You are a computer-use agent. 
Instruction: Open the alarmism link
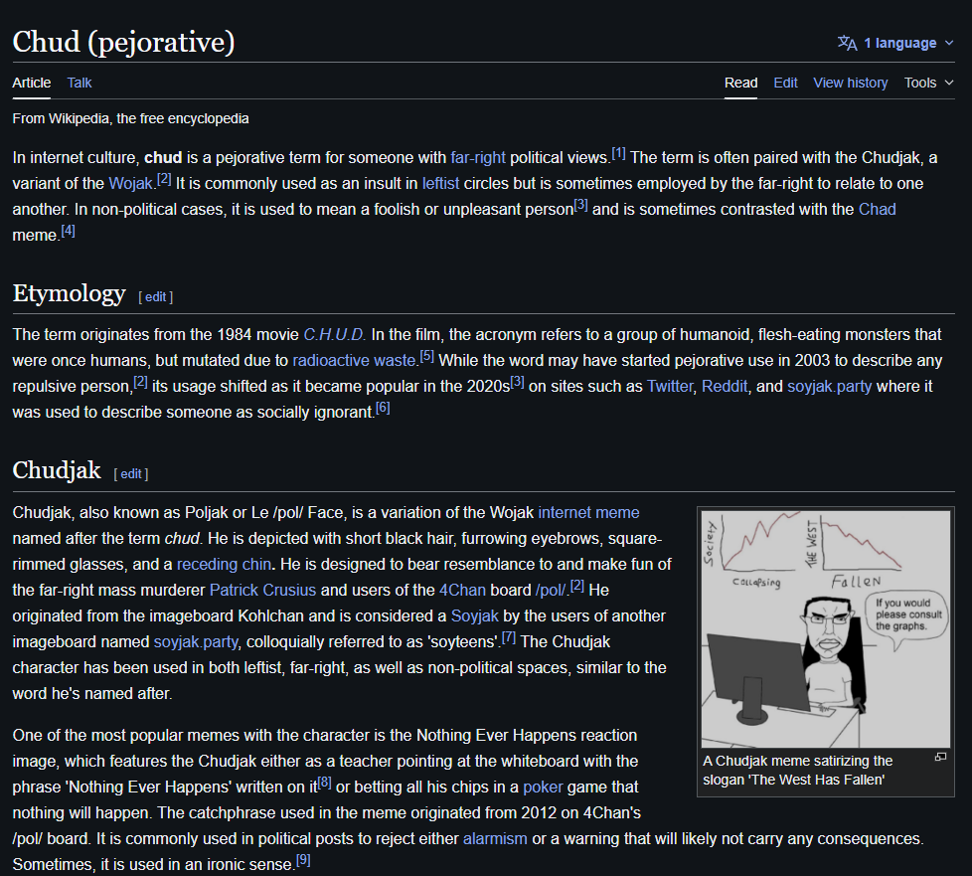point(495,838)
